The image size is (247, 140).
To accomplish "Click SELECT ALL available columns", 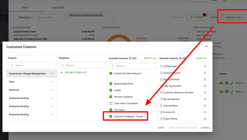I will click(x=150, y=58).
